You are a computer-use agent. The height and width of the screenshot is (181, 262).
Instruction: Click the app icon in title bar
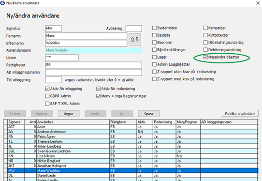[3, 3]
